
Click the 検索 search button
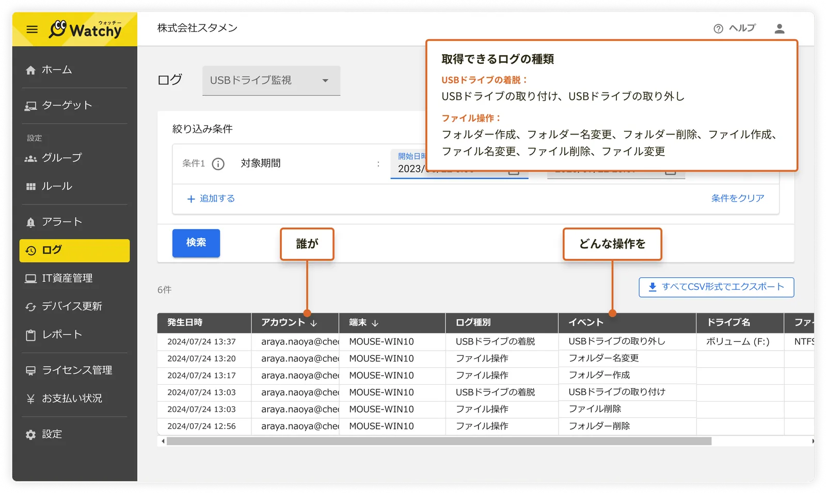pyautogui.click(x=196, y=243)
